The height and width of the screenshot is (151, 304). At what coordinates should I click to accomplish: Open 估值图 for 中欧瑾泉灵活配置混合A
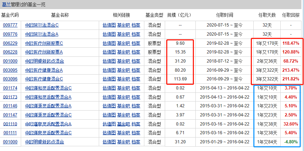coord(109,124)
